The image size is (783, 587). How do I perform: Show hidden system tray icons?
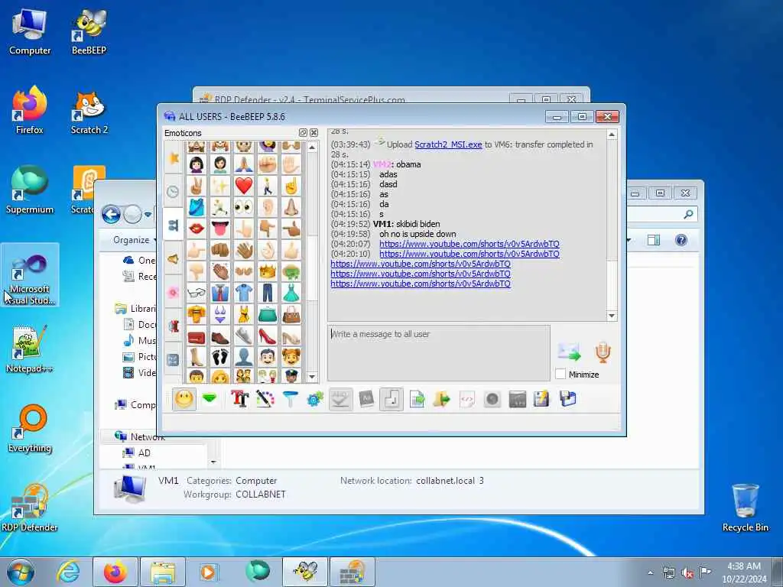[650, 573]
